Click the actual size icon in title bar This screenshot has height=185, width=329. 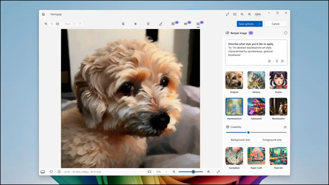(x=235, y=14)
